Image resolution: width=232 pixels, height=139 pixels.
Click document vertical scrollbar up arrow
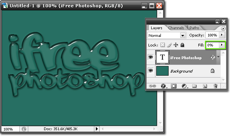tap(160, 13)
